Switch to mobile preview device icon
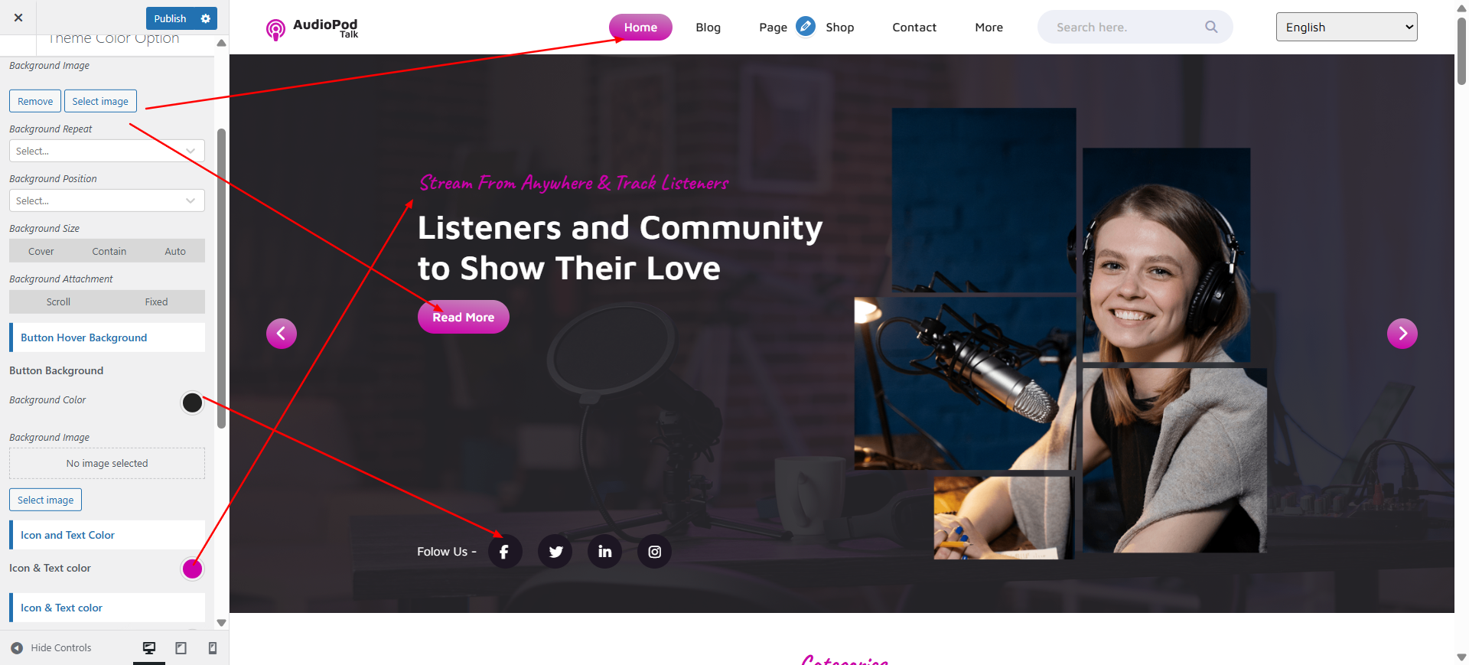 click(213, 648)
